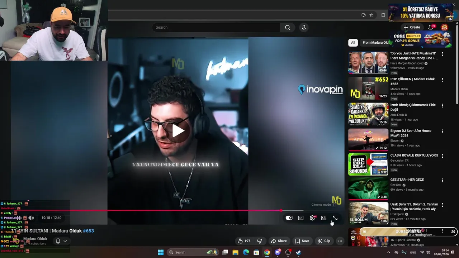Select the From Madara Olduk filter chip
459x258 pixels.
[375, 43]
